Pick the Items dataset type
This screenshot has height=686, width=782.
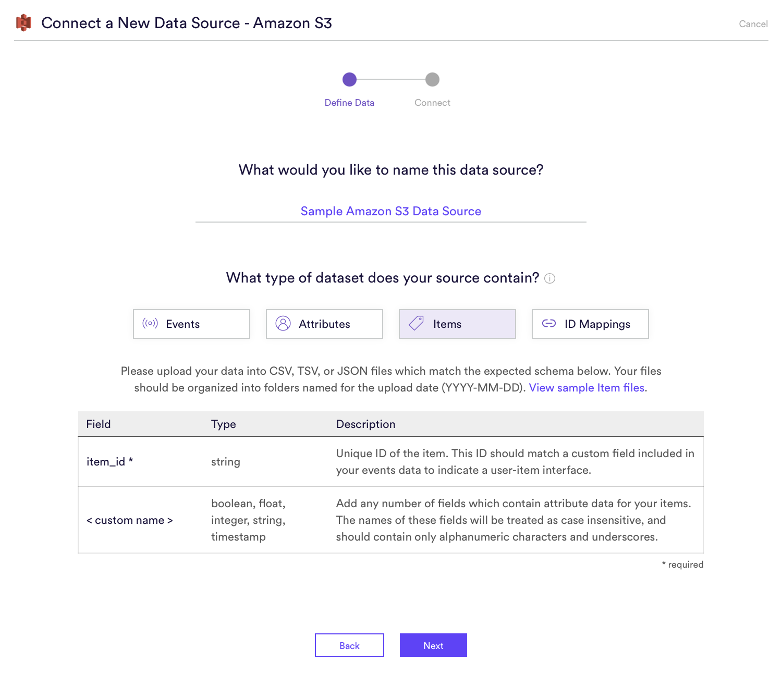457,324
